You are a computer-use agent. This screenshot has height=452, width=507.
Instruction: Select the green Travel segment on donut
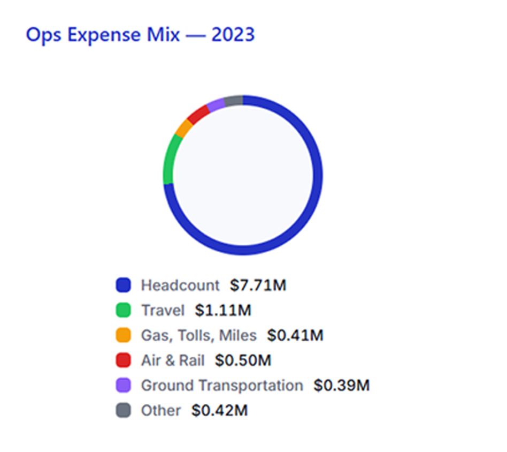pyautogui.click(x=169, y=159)
